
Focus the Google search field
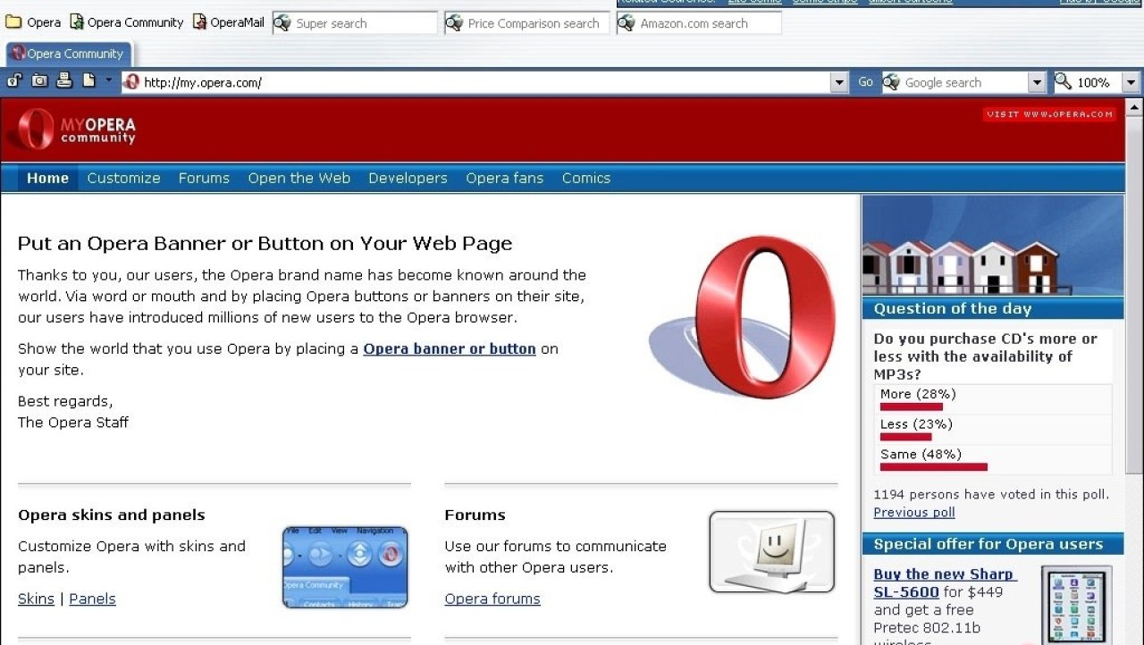click(955, 82)
